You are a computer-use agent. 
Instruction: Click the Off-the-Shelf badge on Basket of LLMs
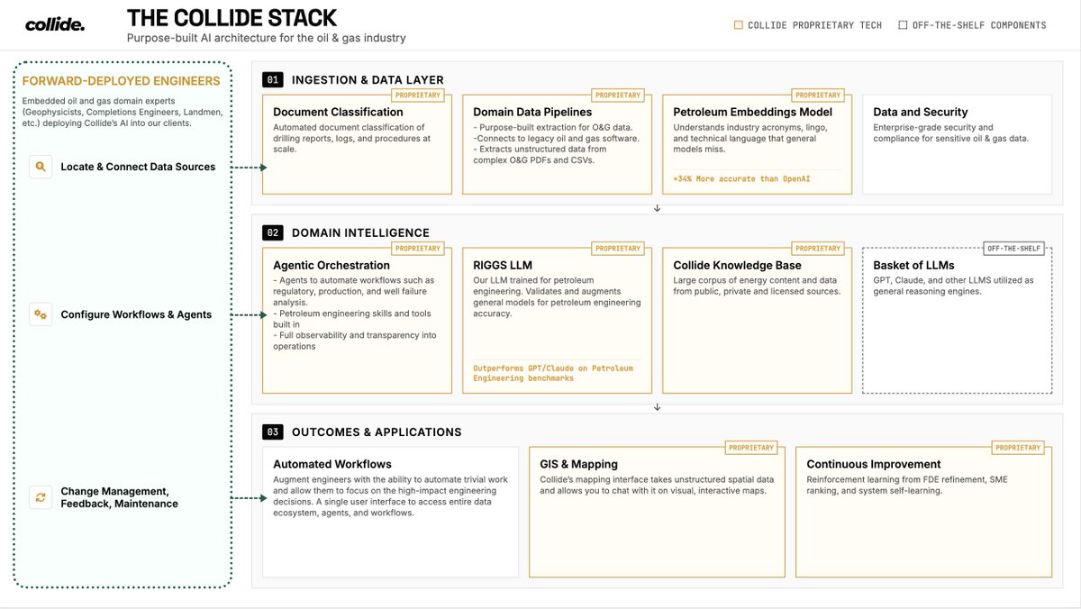(1015, 249)
